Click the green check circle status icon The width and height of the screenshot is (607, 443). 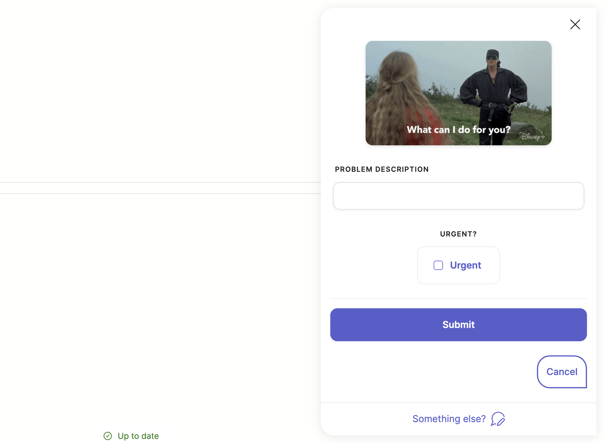[108, 436]
